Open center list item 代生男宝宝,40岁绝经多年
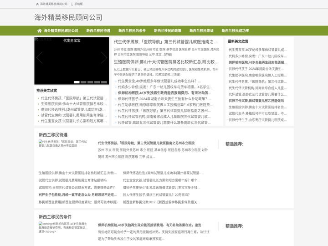The height and width of the screenshot is (246, 328). (159, 81)
